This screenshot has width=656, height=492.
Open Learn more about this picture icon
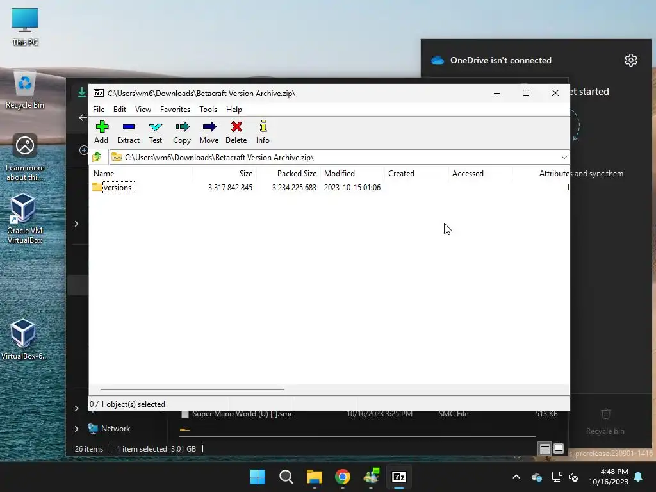tap(25, 158)
